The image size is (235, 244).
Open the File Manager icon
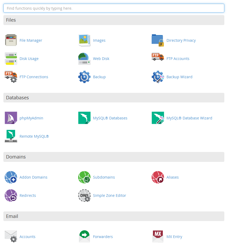click(11, 40)
